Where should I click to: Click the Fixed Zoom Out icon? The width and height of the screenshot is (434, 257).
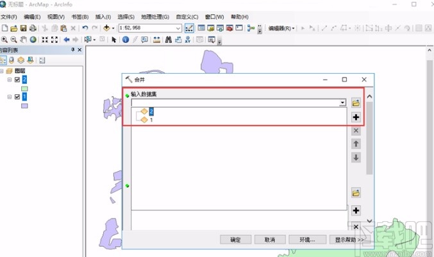click(54, 40)
